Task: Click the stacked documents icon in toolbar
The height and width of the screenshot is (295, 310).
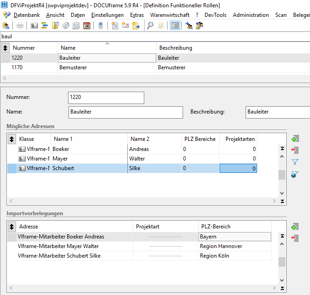Action: (76, 26)
